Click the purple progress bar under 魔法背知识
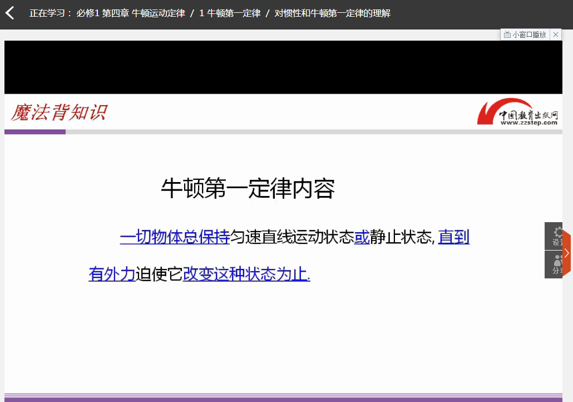This screenshot has width=573, height=402. [x=34, y=131]
